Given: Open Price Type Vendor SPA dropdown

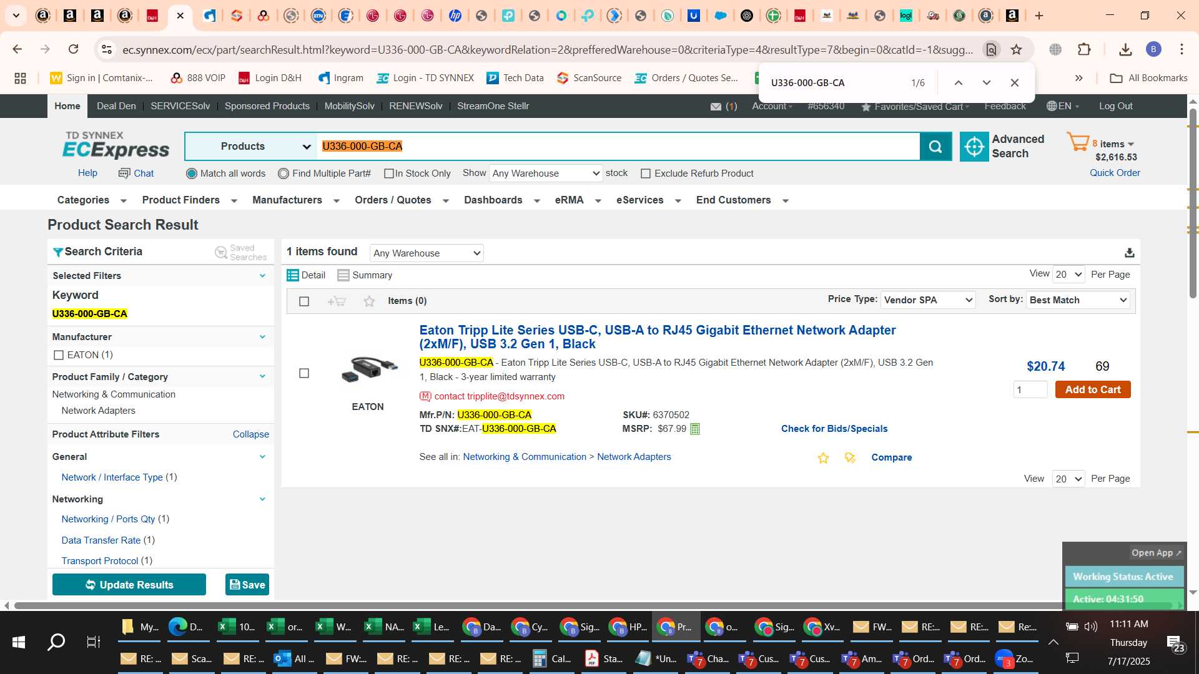Looking at the screenshot, I should [927, 300].
